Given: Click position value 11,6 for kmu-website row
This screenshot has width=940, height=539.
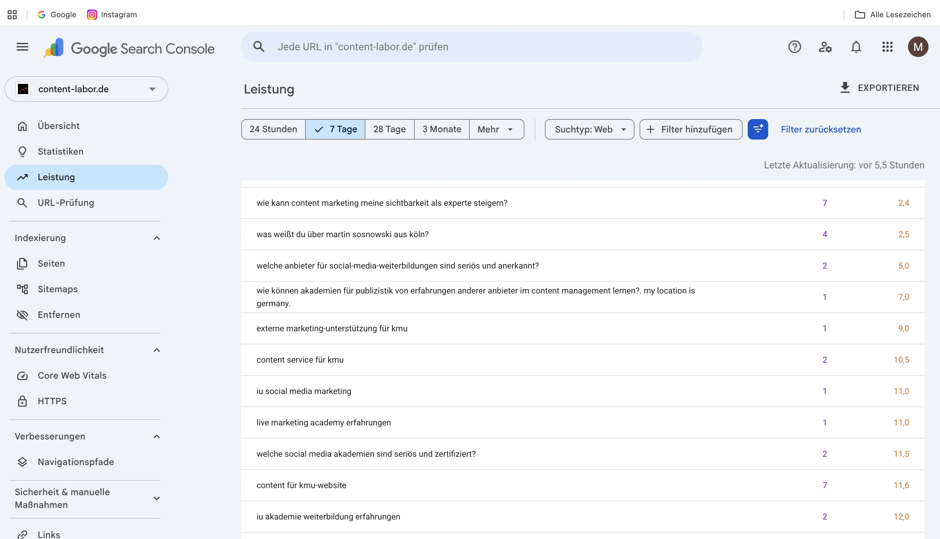Looking at the screenshot, I should tap(901, 485).
